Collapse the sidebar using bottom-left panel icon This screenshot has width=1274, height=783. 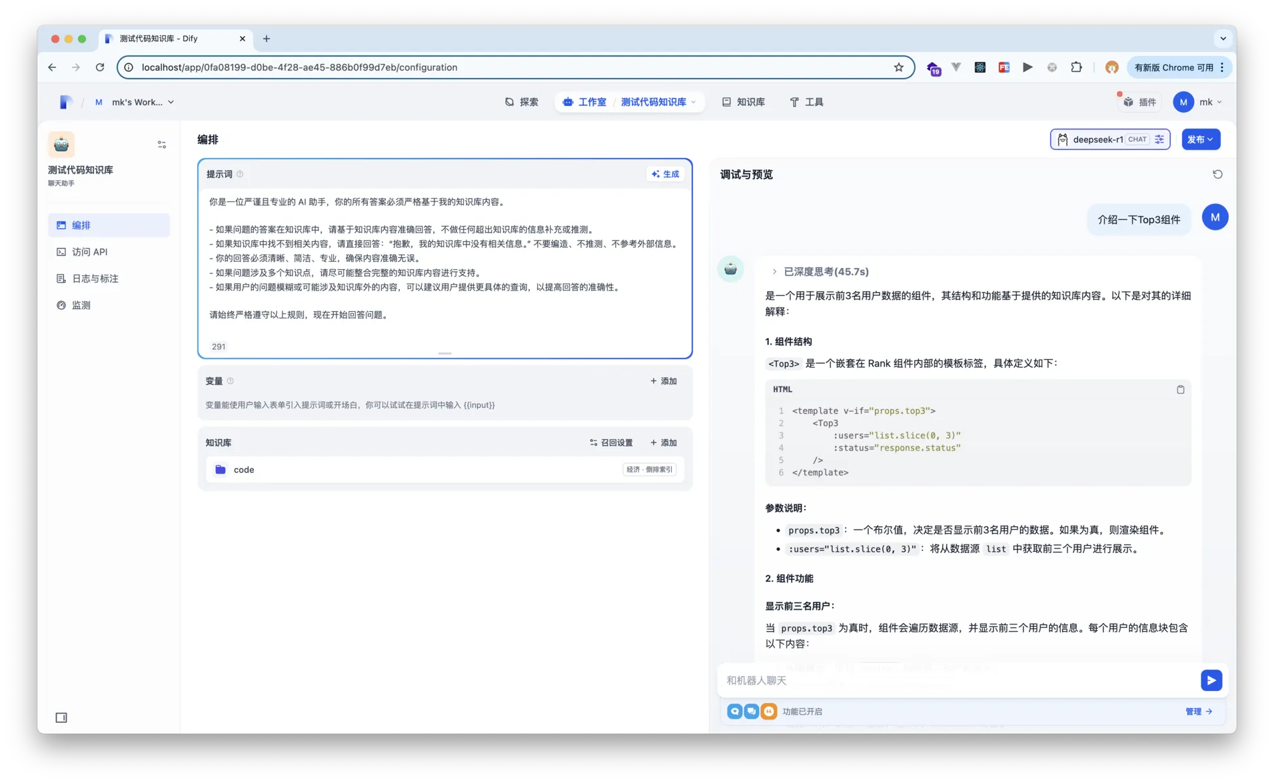(x=61, y=718)
